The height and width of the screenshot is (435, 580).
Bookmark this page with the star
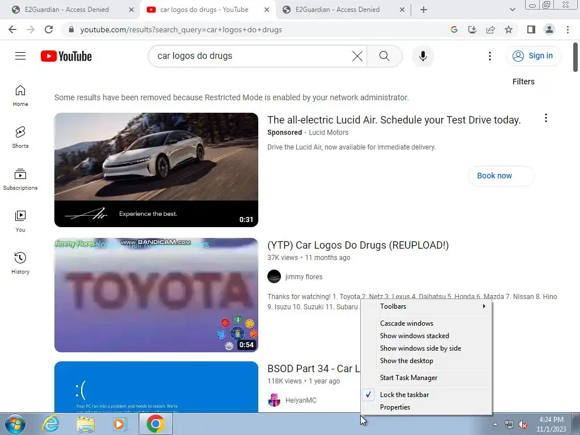pyautogui.click(x=509, y=29)
